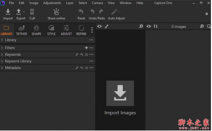
Task: Click the Keywords reset icon
Action: (x=81, y=55)
